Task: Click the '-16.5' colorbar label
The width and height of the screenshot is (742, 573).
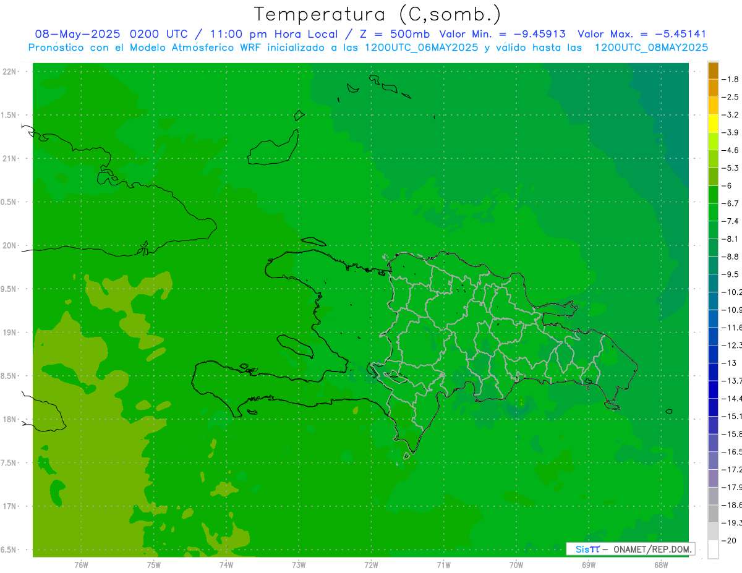Action: pyautogui.click(x=733, y=452)
